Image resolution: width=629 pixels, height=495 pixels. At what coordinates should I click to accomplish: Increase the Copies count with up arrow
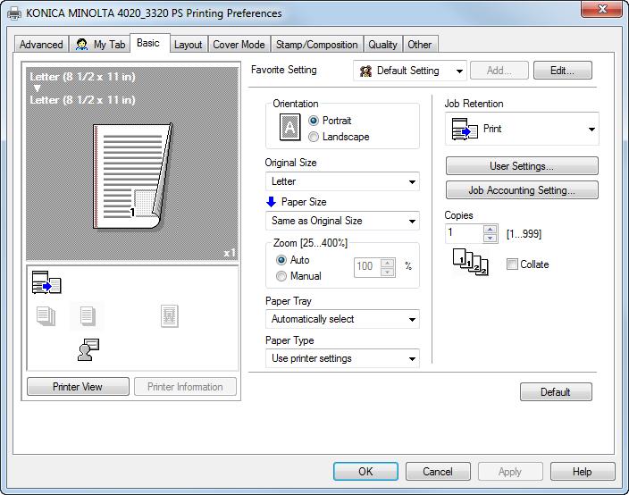click(491, 230)
